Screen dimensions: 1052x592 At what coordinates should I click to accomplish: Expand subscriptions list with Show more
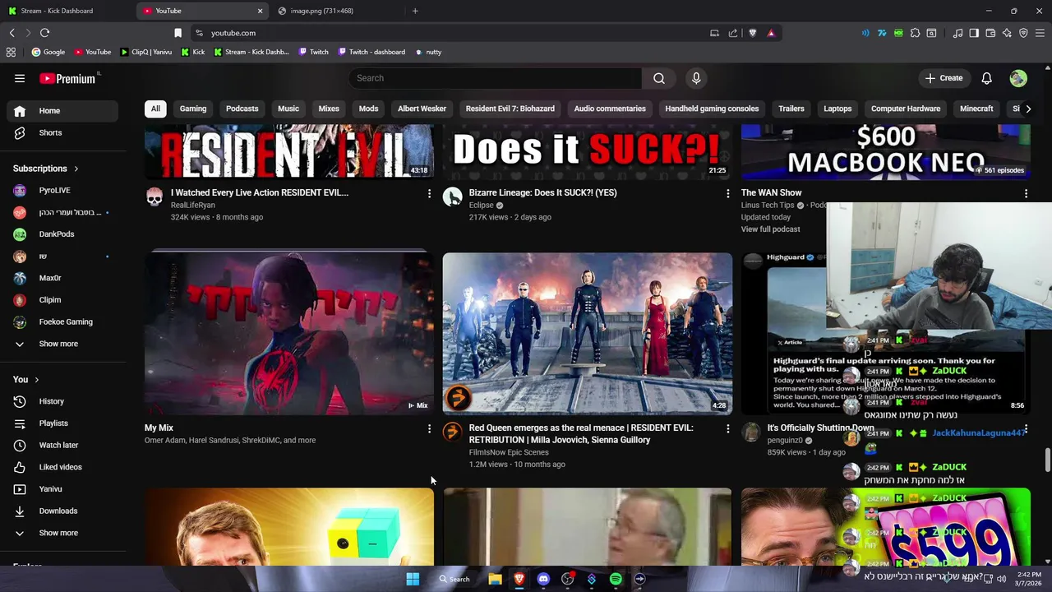(62, 344)
